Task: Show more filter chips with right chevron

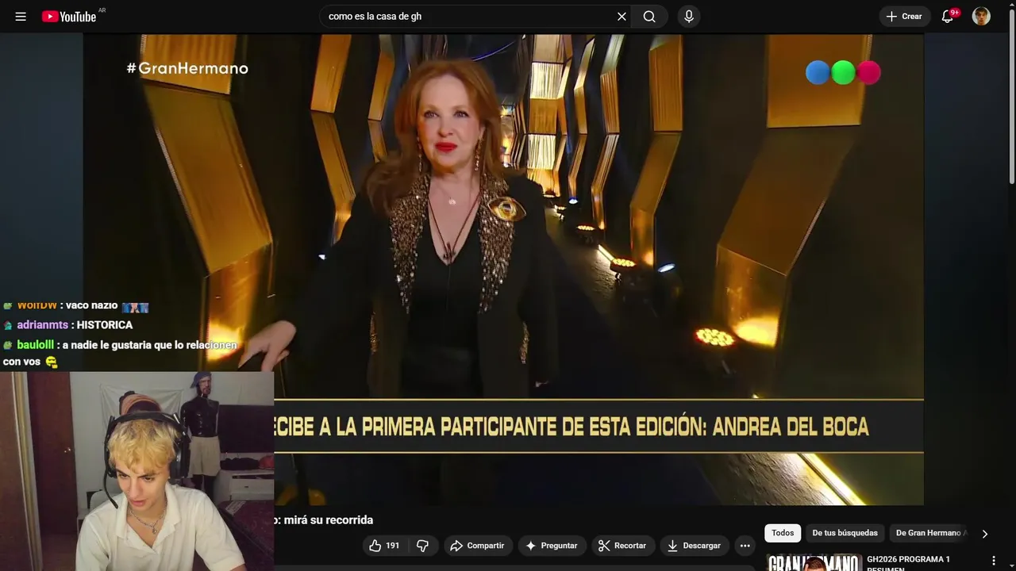Action: point(985,534)
